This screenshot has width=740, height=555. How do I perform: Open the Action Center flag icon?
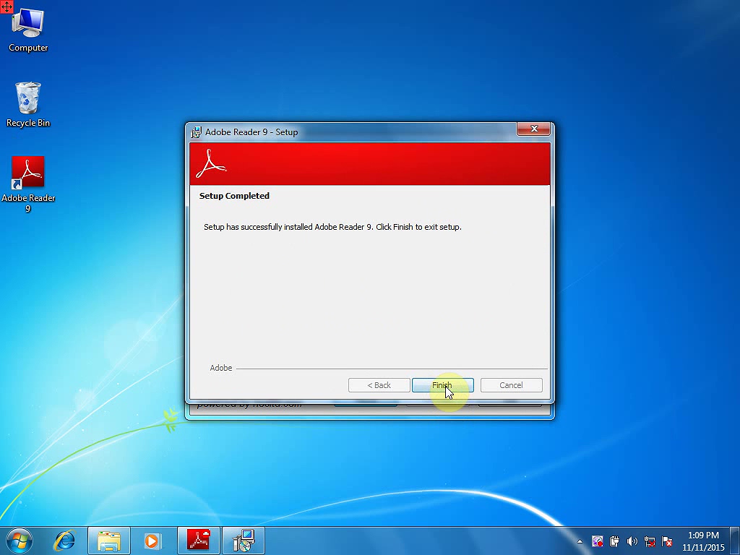(x=667, y=541)
